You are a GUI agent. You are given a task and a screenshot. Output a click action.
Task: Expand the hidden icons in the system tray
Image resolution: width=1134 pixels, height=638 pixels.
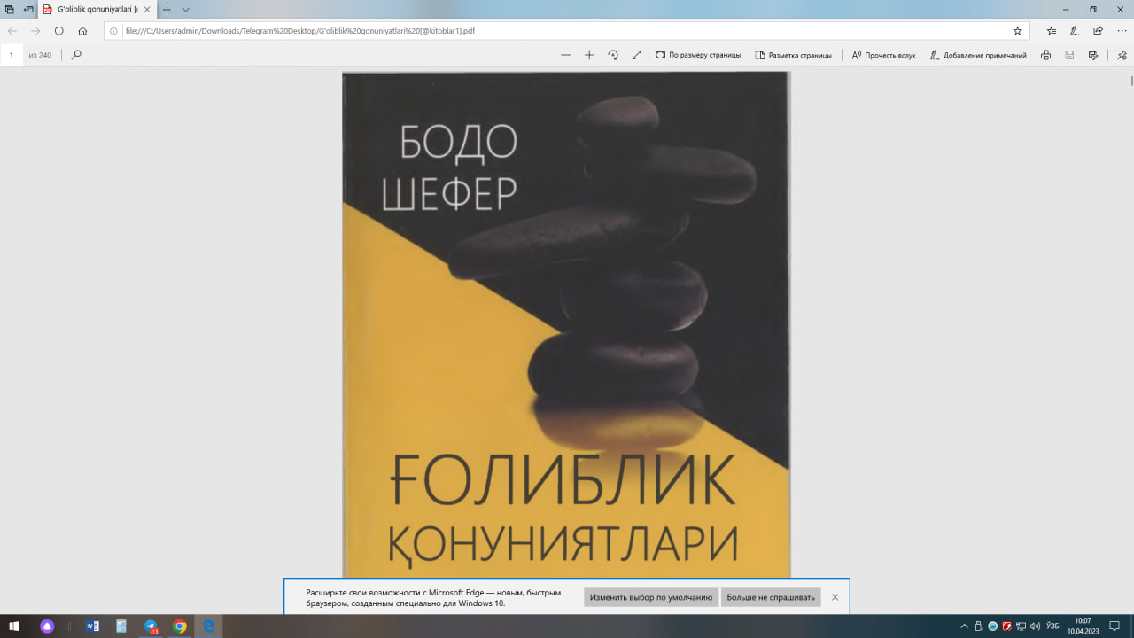[x=965, y=627]
